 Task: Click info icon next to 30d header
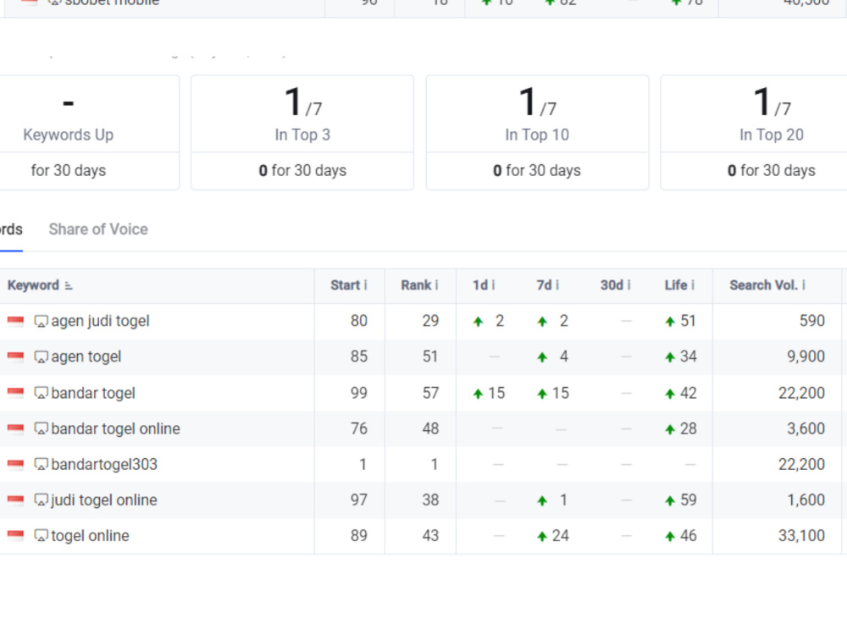pos(628,285)
